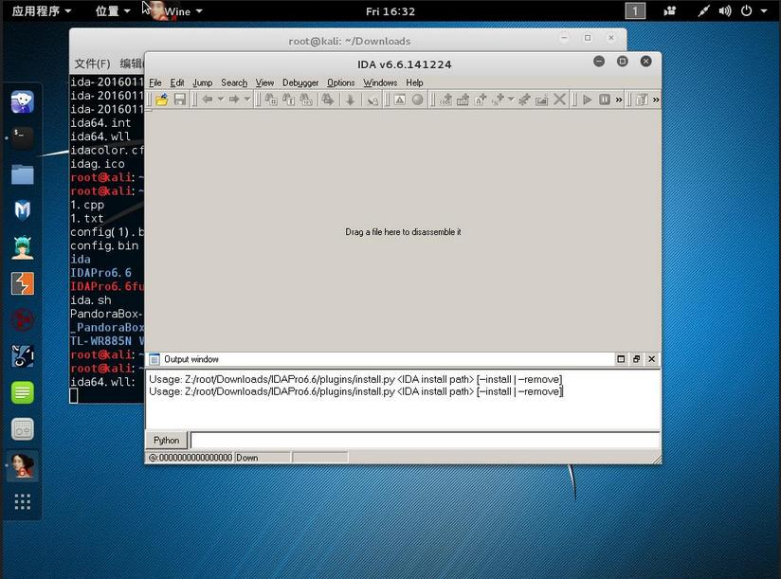Click the Python button beside command input
The image size is (781, 579).
pos(167,440)
